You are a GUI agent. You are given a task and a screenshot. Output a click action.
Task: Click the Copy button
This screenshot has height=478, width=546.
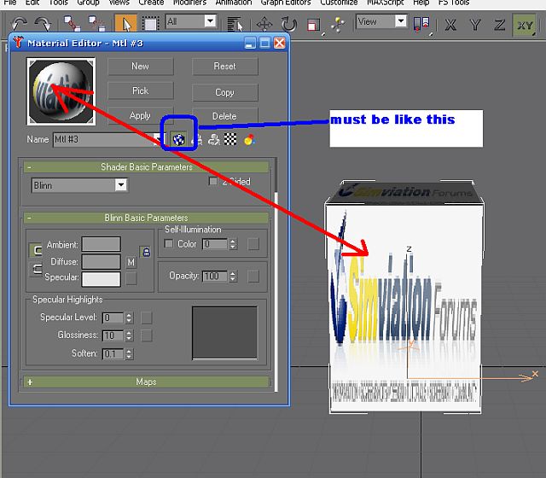click(x=225, y=92)
